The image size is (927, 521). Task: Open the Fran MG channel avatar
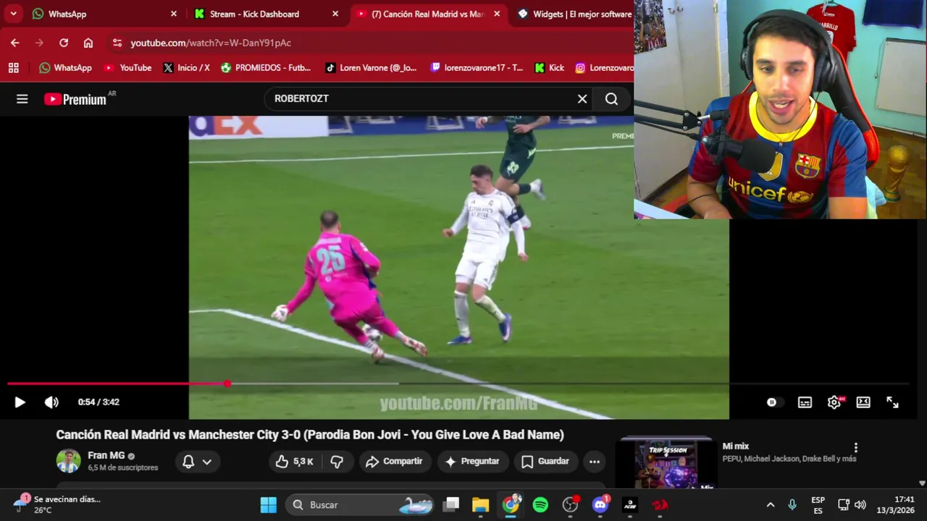tap(69, 461)
